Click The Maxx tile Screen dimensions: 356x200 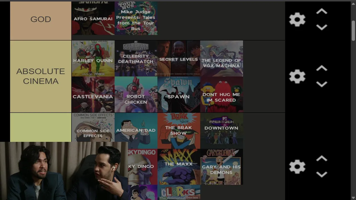(179, 167)
